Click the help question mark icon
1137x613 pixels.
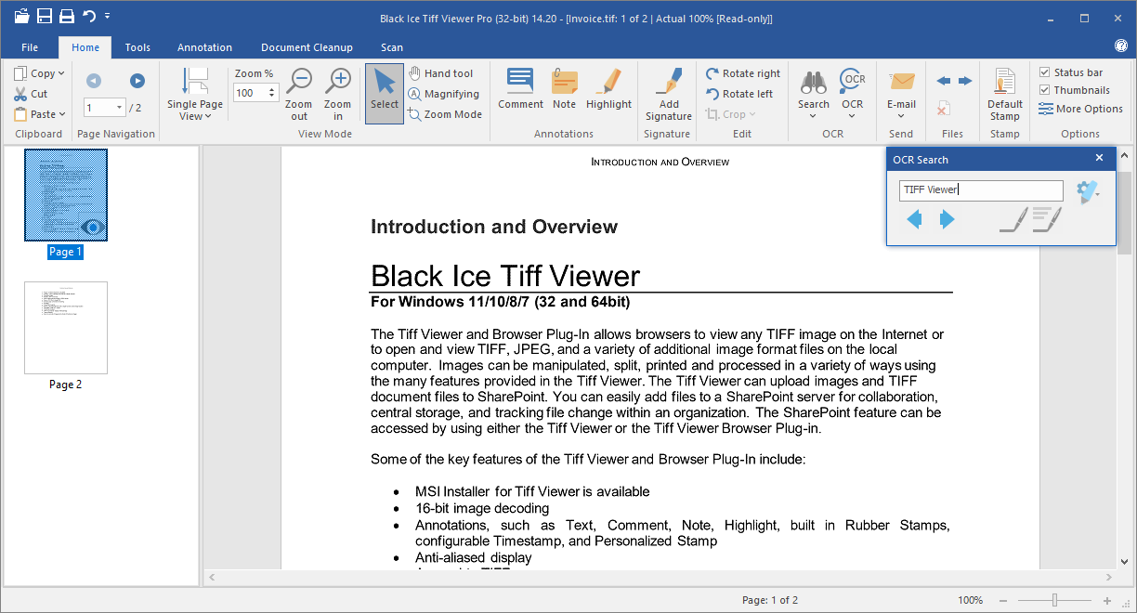click(1120, 46)
